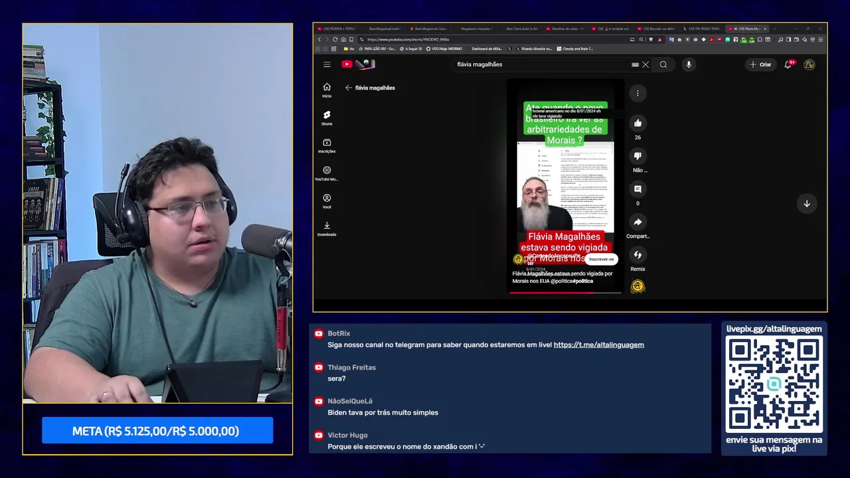Viewport: 850px width, 478px height.
Task: Remix this Short
Action: point(637,255)
